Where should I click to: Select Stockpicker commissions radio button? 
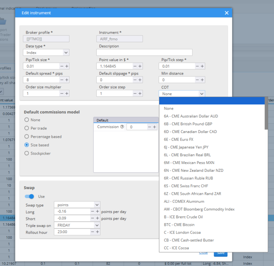point(27,153)
